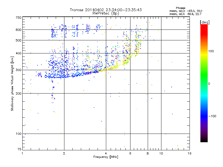The height and width of the screenshot is (167, 223).
Task: Click the y-axis label '200'
Action: click(x=18, y=94)
